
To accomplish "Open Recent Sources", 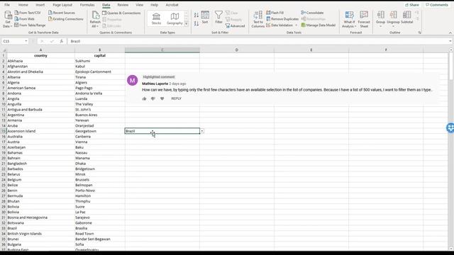I will [x=62, y=13].
